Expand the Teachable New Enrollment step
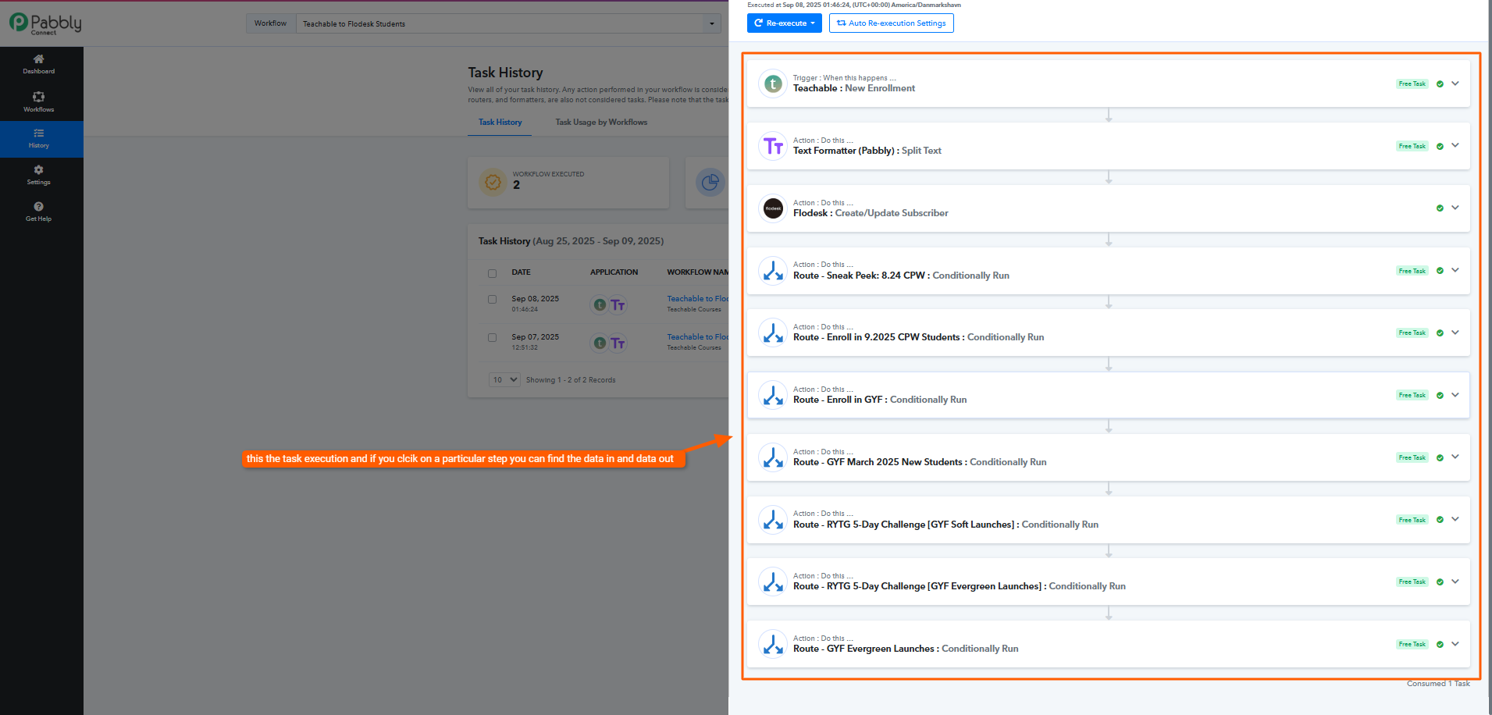 pos(1455,84)
